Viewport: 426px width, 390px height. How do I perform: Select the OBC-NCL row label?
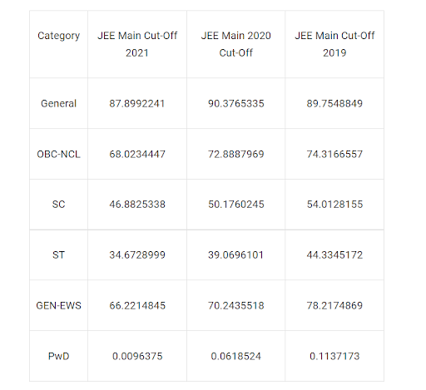point(58,154)
